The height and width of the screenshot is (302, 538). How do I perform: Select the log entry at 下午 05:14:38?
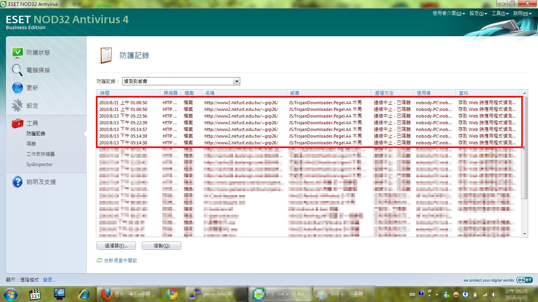[x=309, y=143]
